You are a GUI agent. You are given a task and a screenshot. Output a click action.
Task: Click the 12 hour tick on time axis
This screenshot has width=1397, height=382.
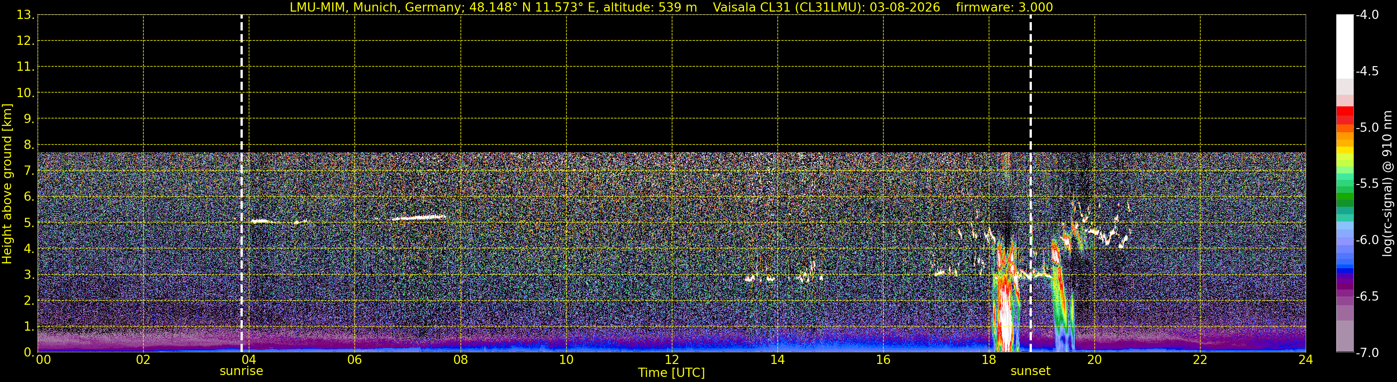[x=672, y=360]
